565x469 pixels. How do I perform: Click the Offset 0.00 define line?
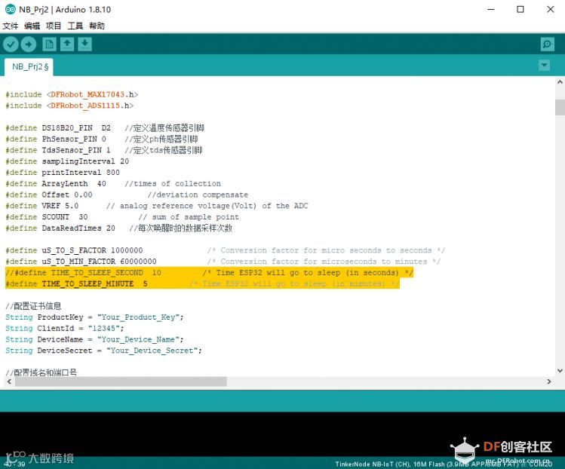pos(127,195)
